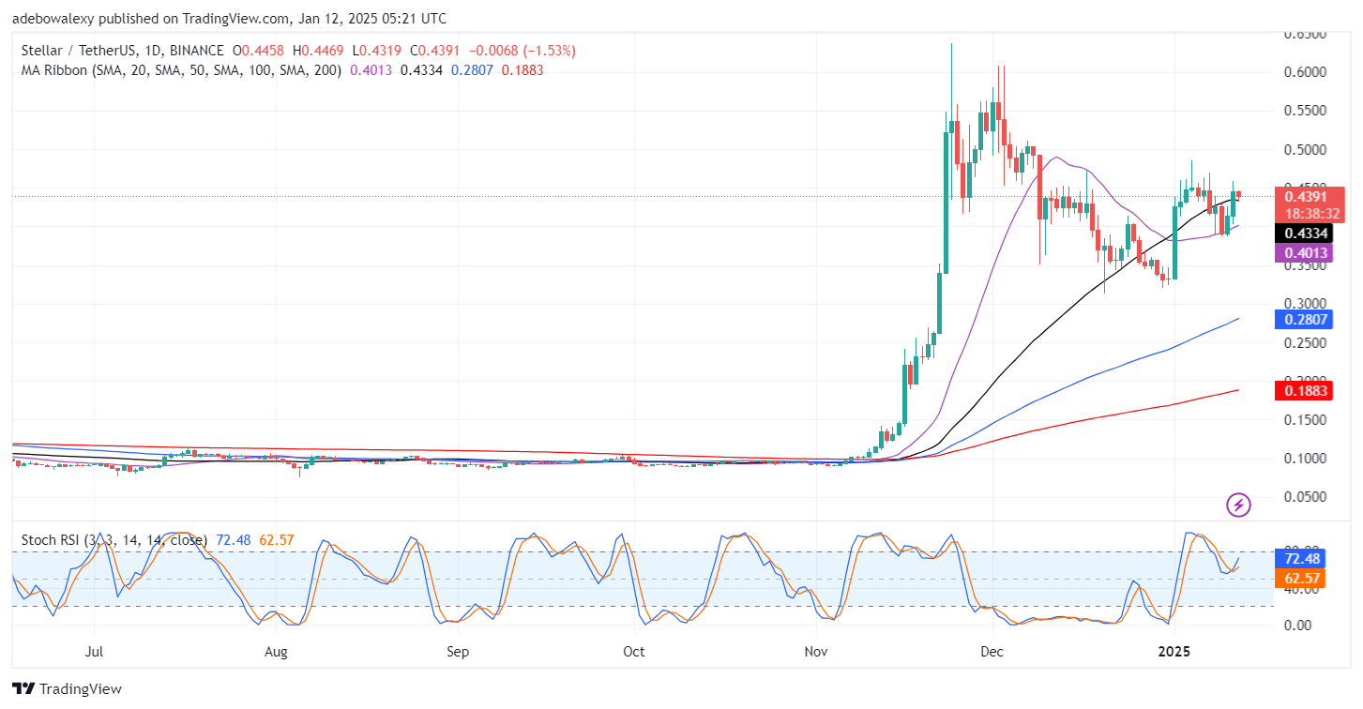Click the countdown timer 18:38:32
This screenshot has height=709, width=1363.
[x=1310, y=213]
